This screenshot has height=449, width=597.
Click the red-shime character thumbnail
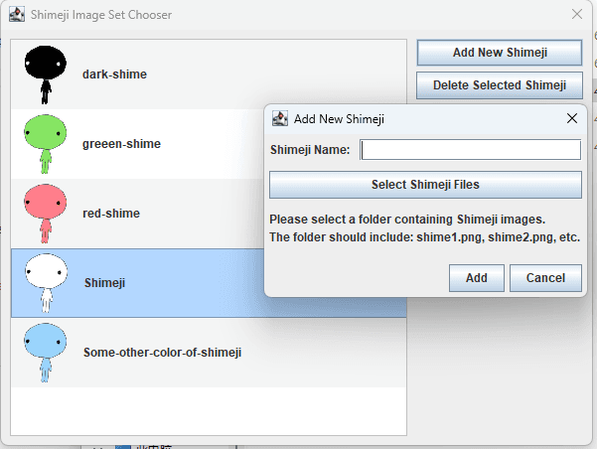coord(46,214)
